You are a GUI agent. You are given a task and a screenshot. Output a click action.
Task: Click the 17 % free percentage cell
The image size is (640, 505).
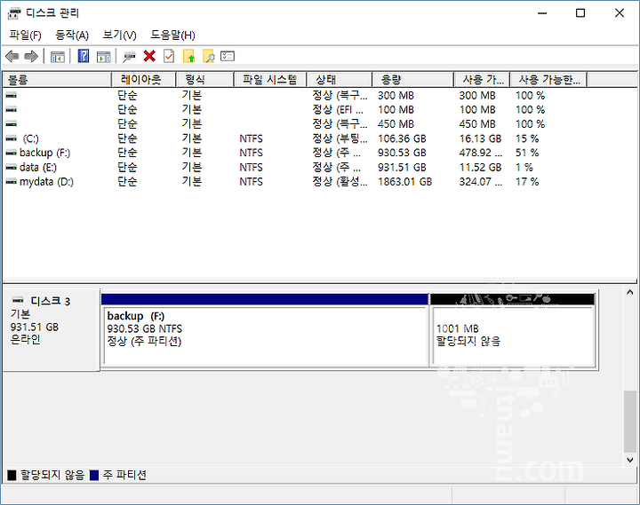coord(527,182)
